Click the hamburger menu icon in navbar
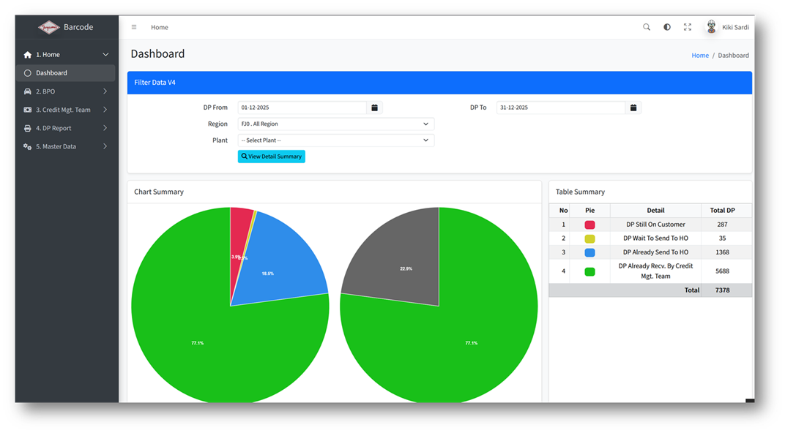This screenshot has width=785, height=433. (x=134, y=27)
